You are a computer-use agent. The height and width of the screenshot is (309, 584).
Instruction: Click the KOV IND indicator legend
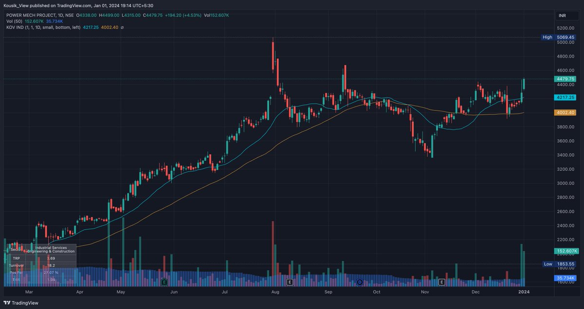point(44,28)
